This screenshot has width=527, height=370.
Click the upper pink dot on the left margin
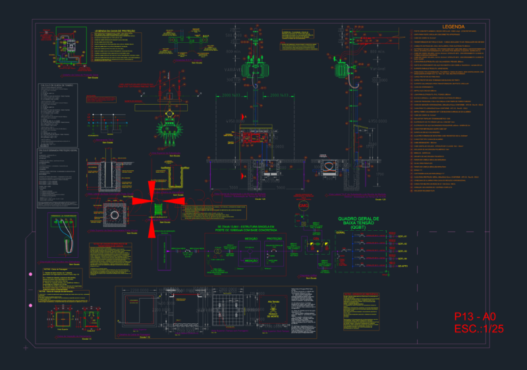click(x=30, y=274)
